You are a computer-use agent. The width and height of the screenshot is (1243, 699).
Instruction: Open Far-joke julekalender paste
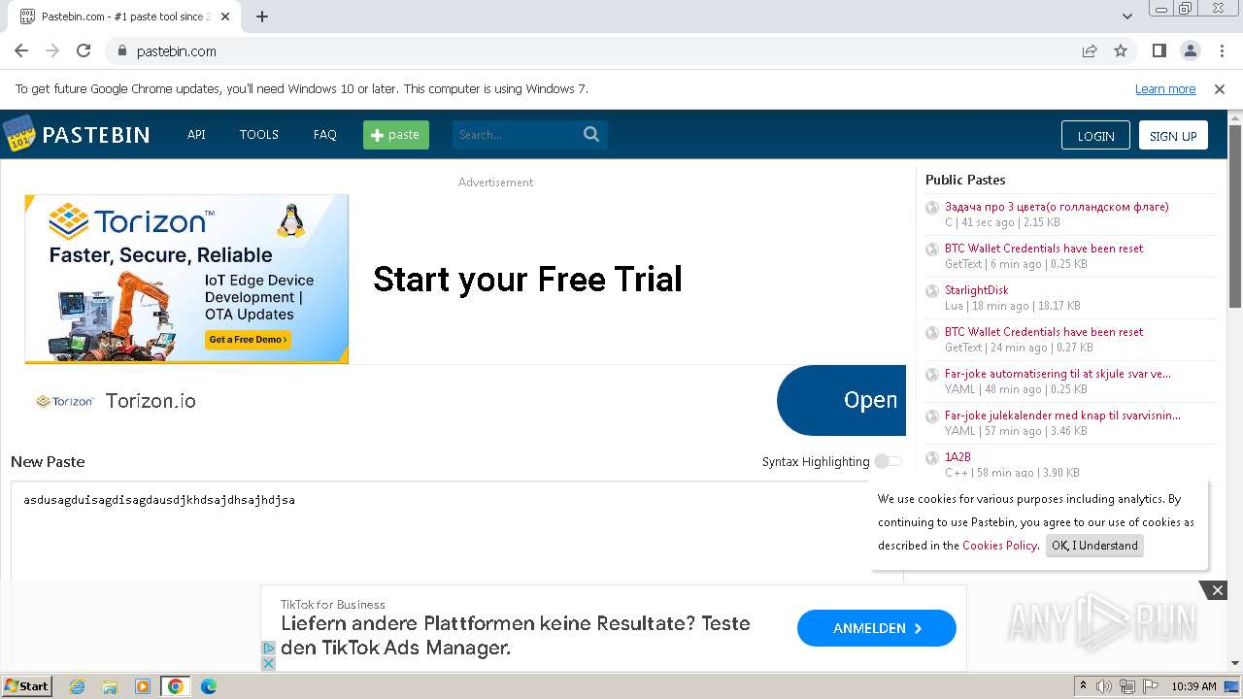point(1062,415)
